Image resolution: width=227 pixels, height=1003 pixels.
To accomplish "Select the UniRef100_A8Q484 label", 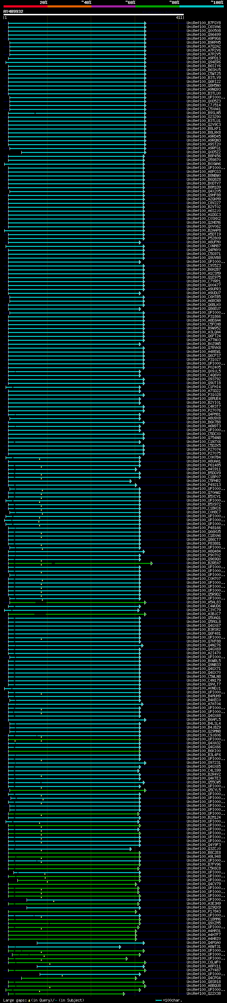I will pos(204,551).
